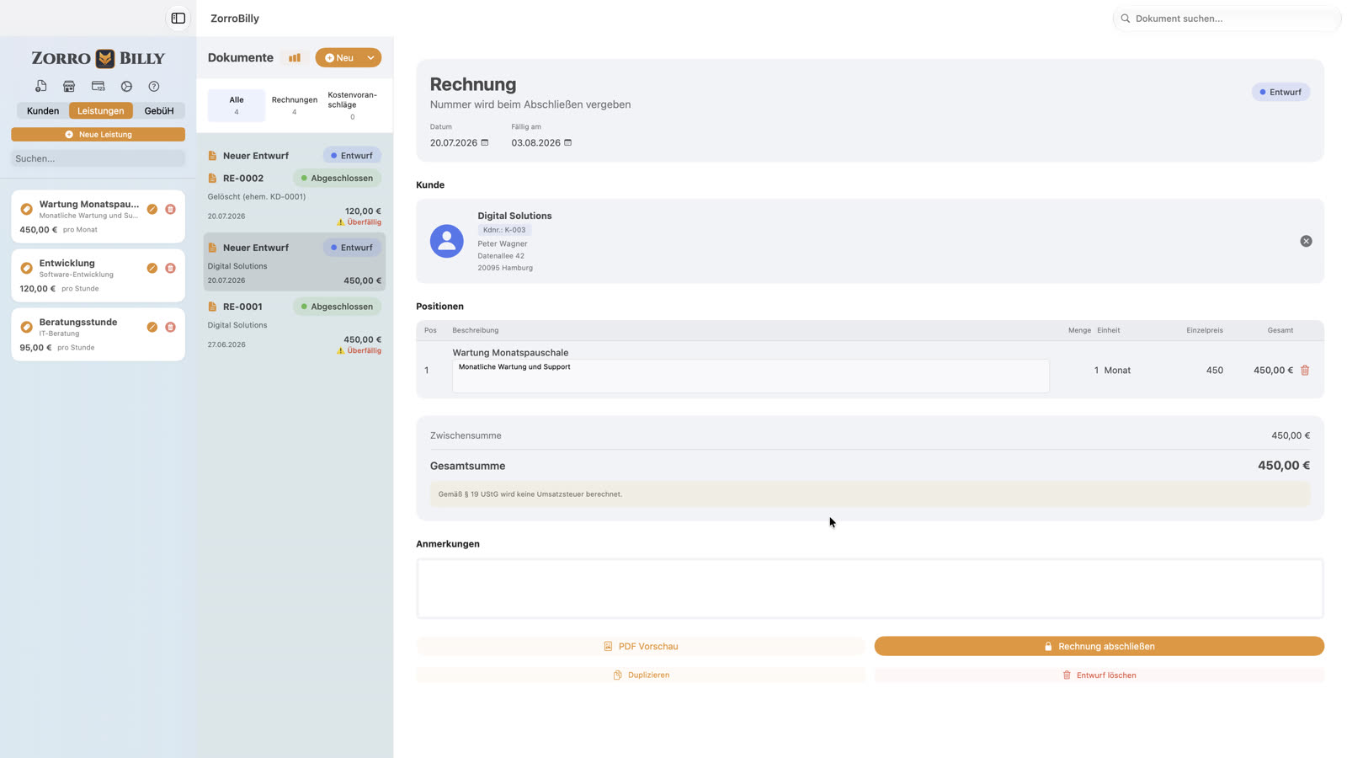Edit the Entwicklung service
The width and height of the screenshot is (1347, 758).
coord(152,268)
